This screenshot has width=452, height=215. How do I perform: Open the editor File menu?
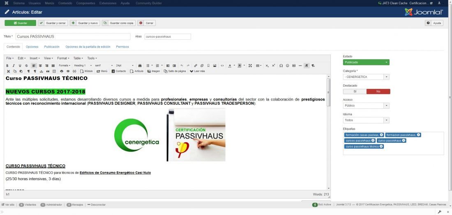coord(10,58)
